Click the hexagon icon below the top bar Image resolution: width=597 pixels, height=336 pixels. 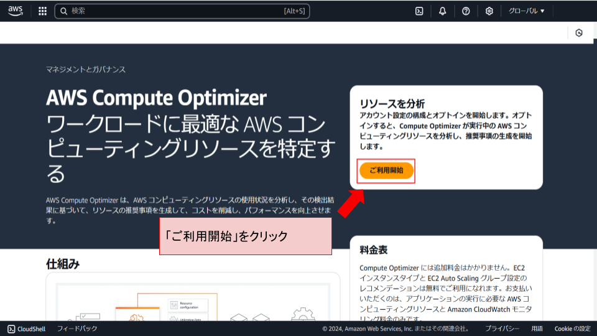point(579,33)
